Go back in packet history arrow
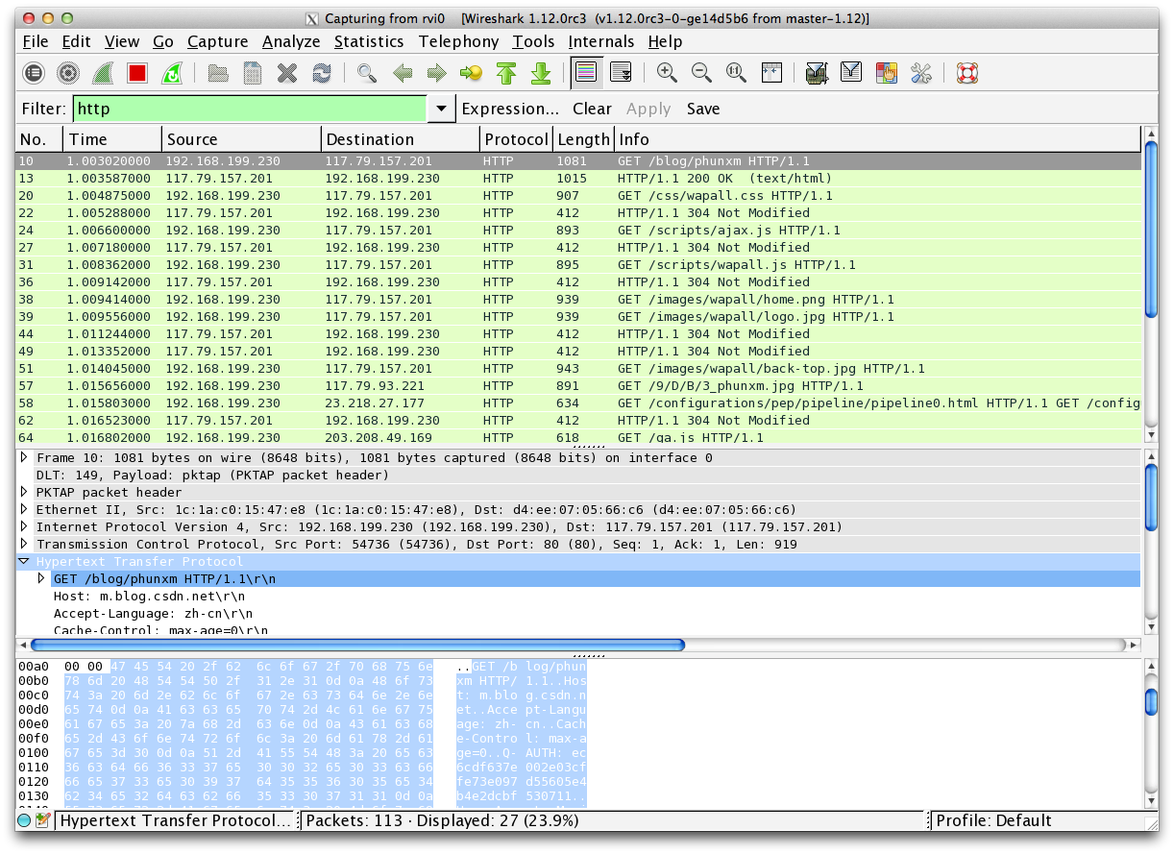 403,73
